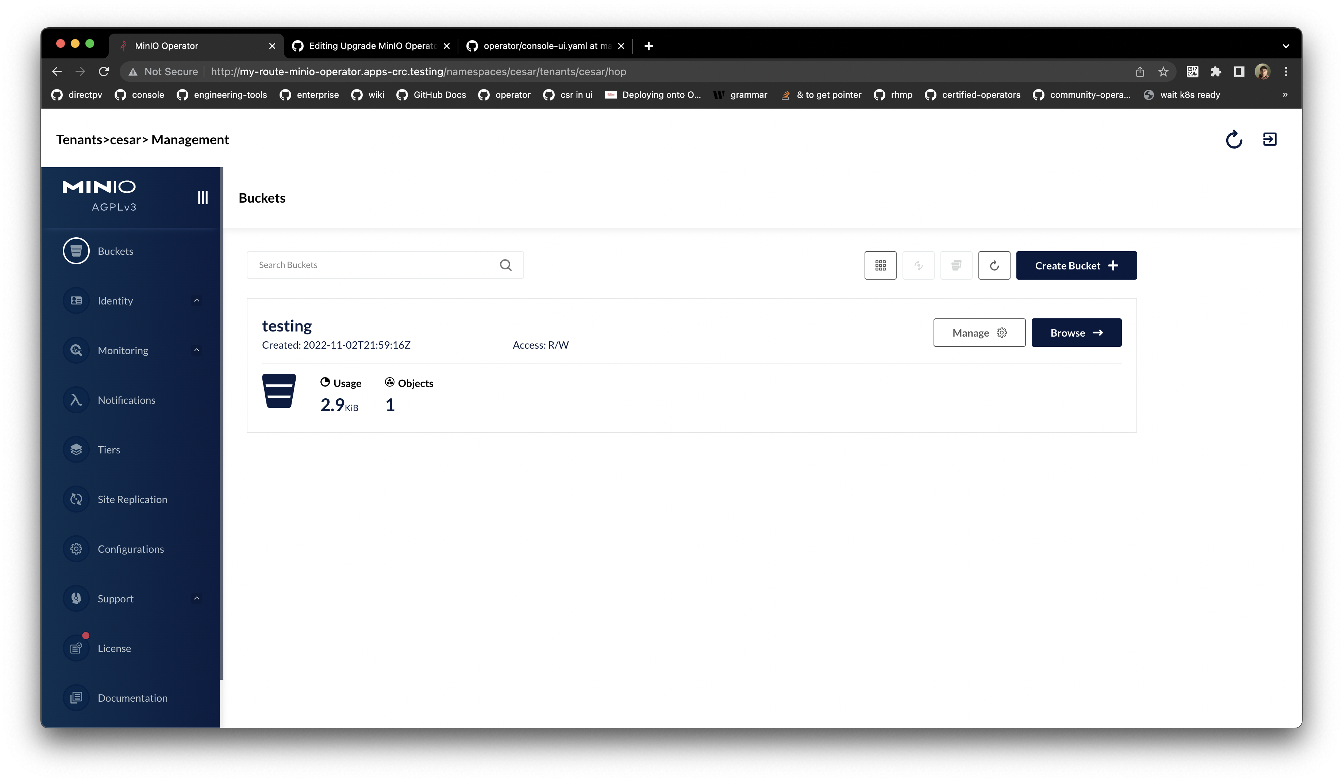Browse the testing bucket
Image resolution: width=1343 pixels, height=782 pixels.
click(x=1076, y=333)
